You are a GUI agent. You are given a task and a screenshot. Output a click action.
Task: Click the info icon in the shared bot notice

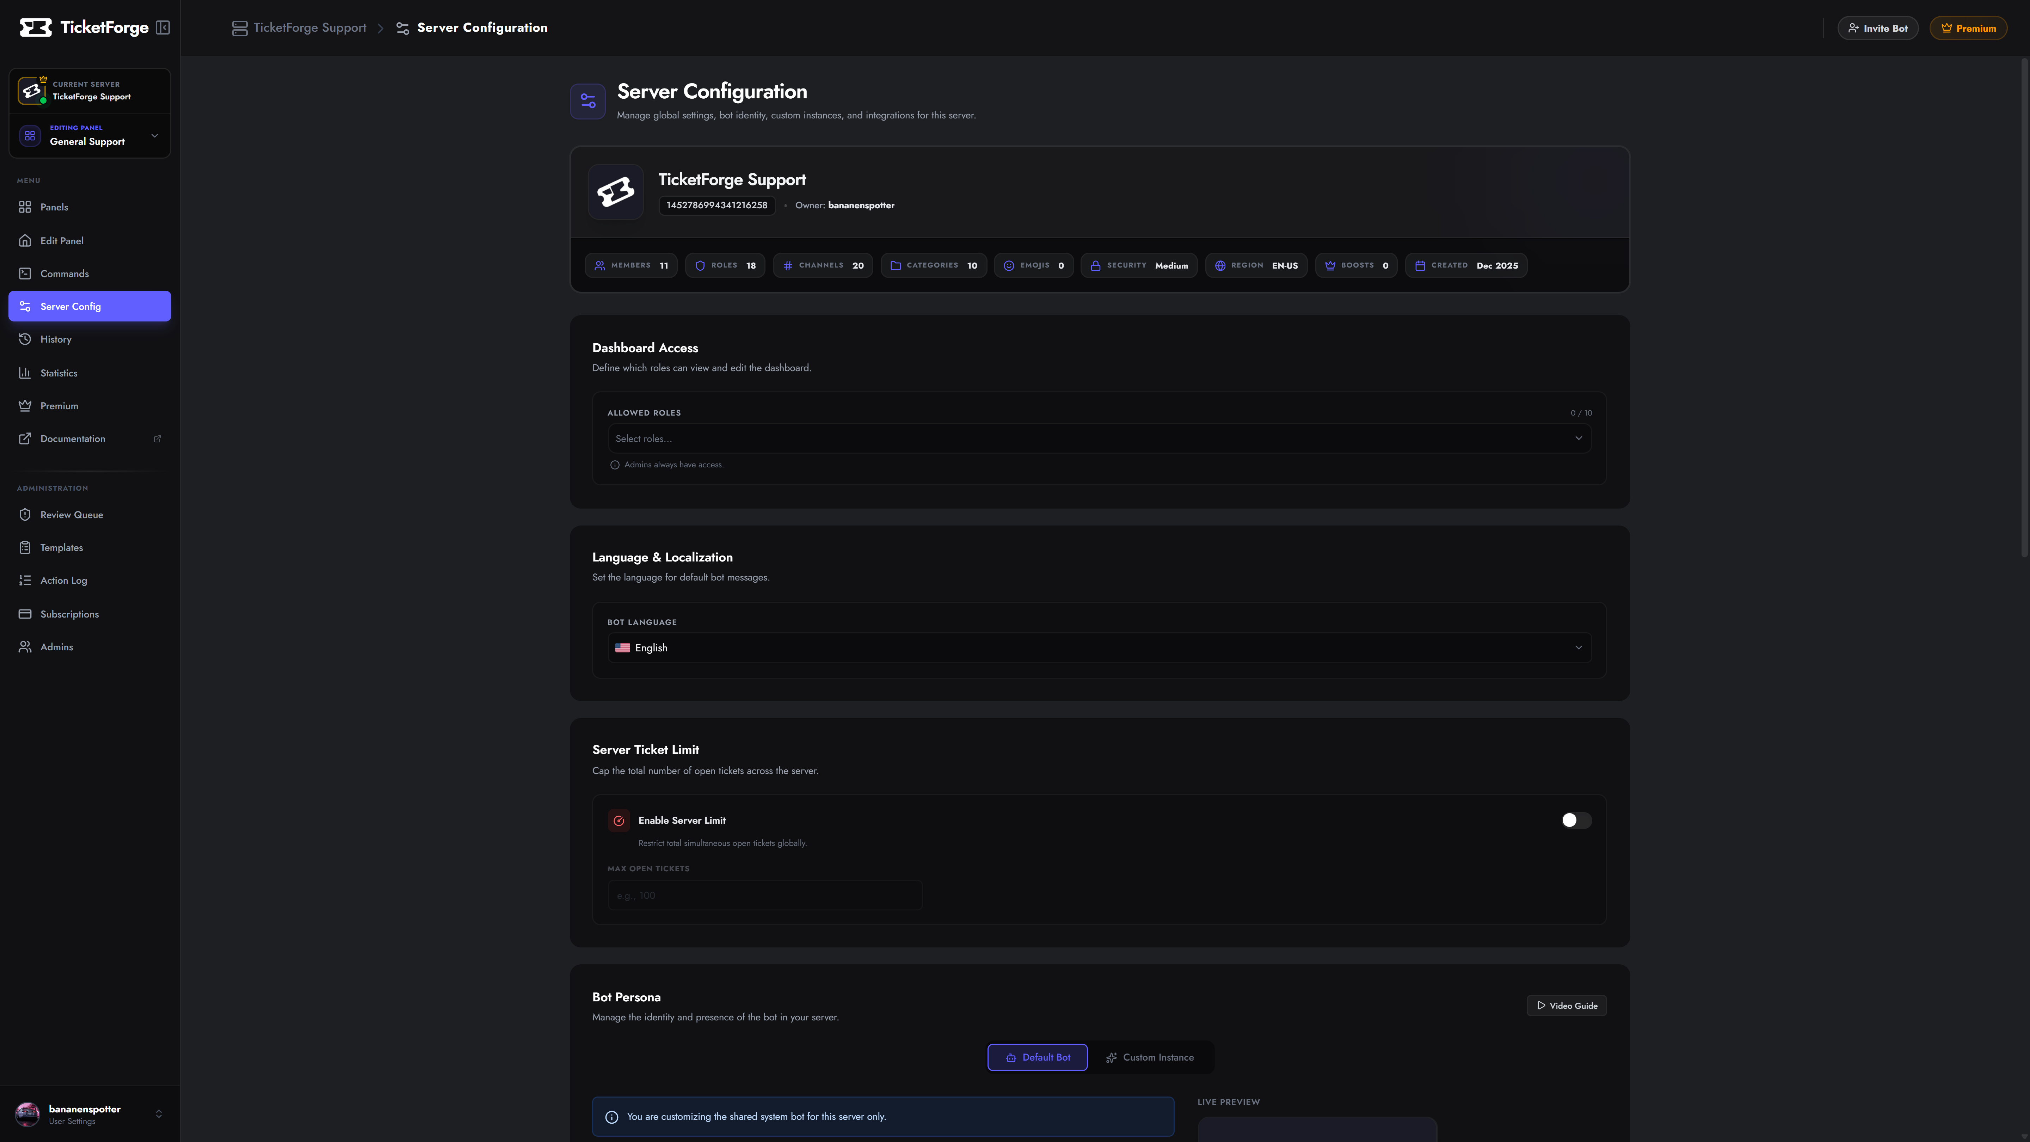click(x=611, y=1117)
